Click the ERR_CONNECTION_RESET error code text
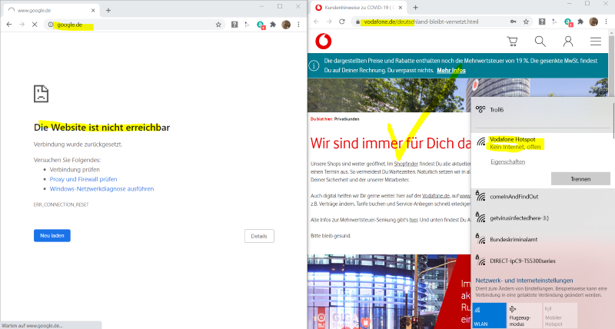This screenshot has width=615, height=329. pos(61,204)
